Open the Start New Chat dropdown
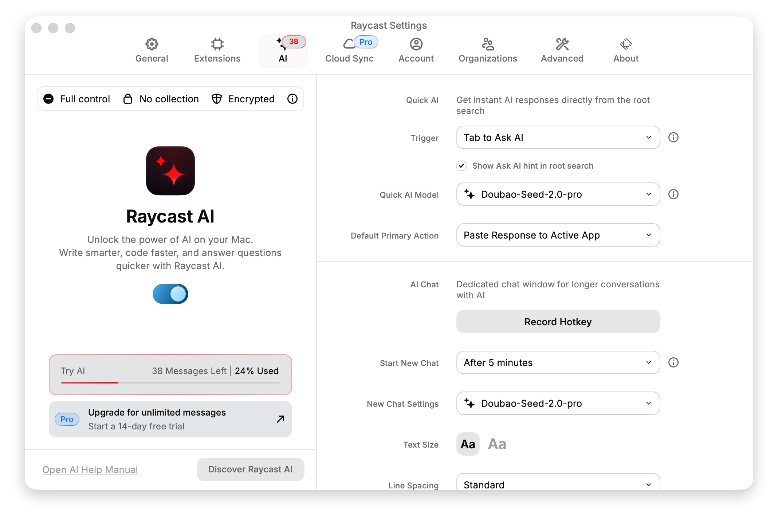778x523 pixels. tap(558, 362)
